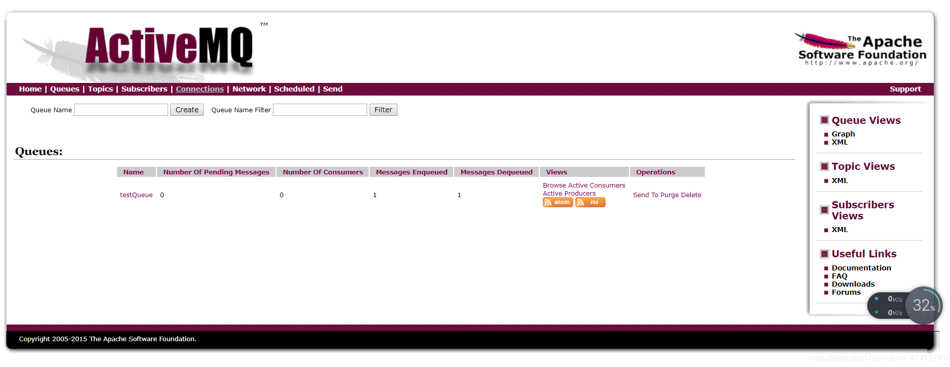Screen dimensions: 950x367
Task: Open the Subscribers menu item
Action: 144,89
